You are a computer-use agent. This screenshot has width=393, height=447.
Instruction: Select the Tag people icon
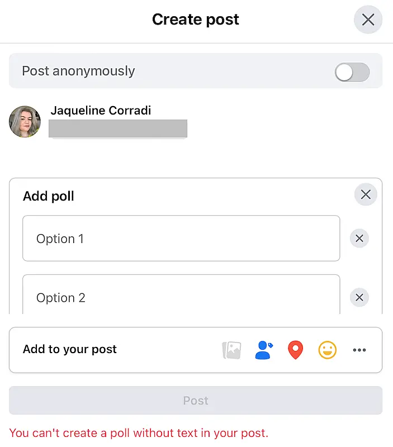click(263, 350)
